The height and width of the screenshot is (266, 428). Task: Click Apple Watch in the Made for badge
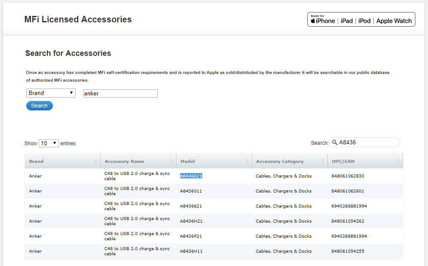(x=394, y=21)
